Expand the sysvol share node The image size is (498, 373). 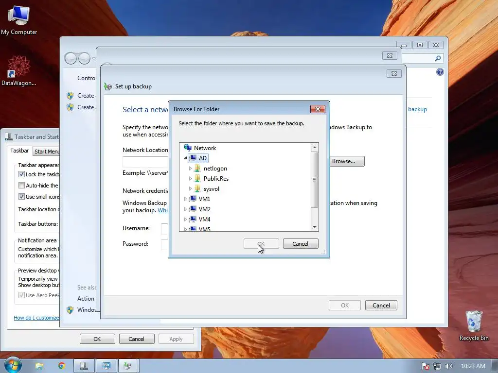click(190, 189)
